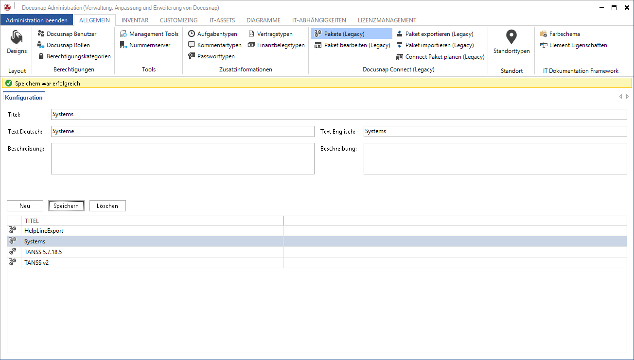The height and width of the screenshot is (360, 634).
Task: Click the Speichern button
Action: point(66,206)
